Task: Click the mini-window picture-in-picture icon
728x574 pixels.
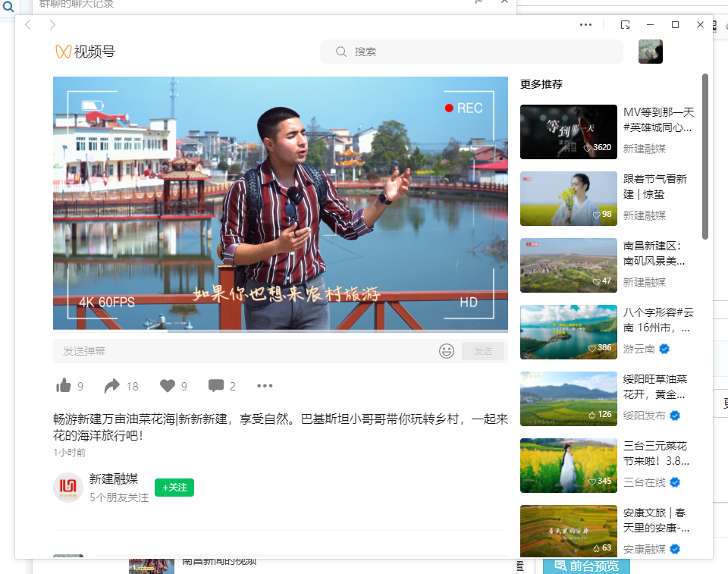Action: pyautogui.click(x=625, y=25)
